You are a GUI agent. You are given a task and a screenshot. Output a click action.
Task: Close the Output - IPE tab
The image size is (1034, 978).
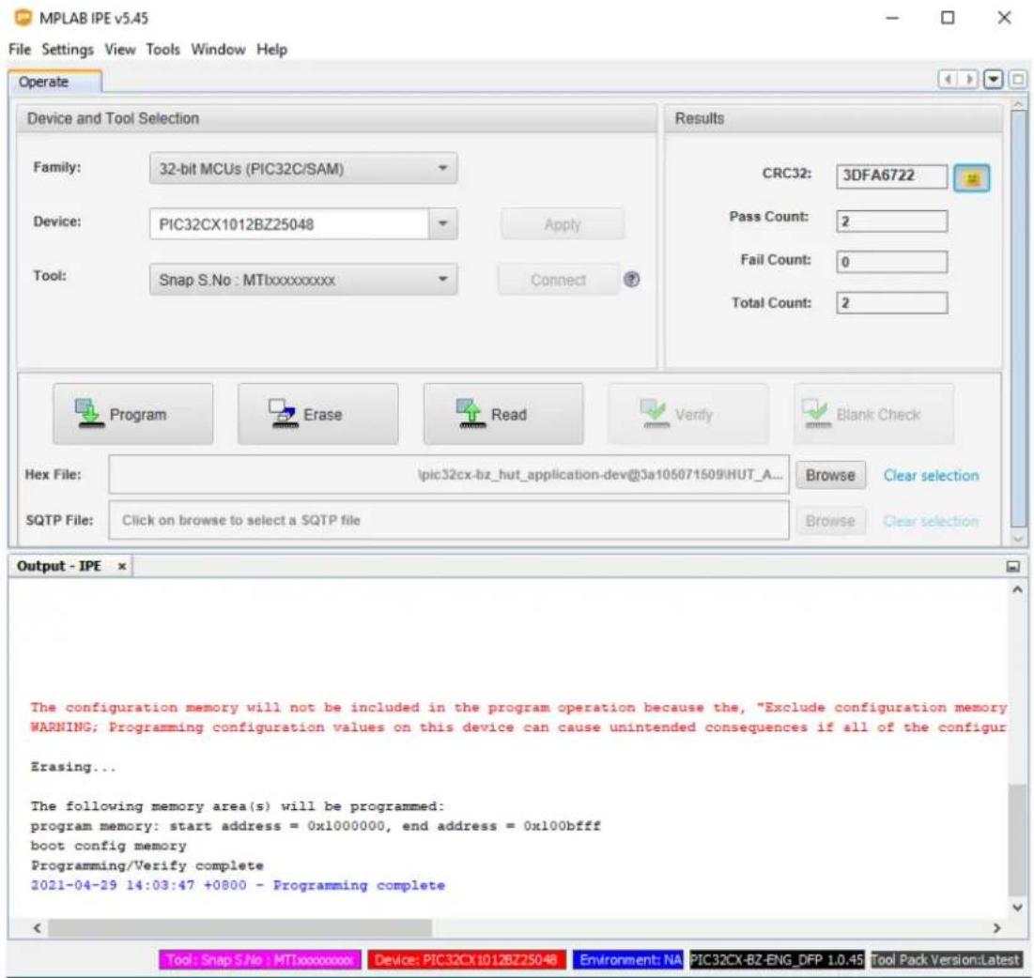pyautogui.click(x=121, y=566)
